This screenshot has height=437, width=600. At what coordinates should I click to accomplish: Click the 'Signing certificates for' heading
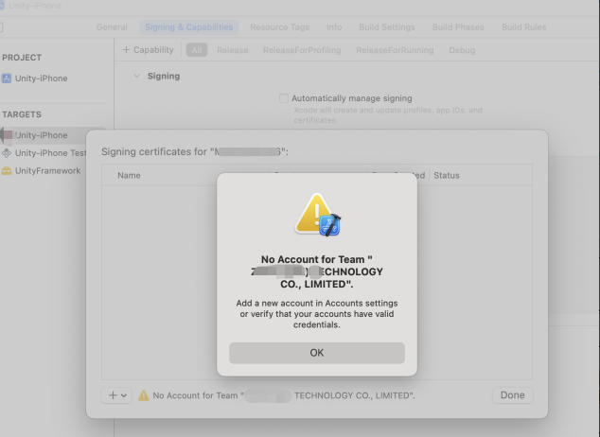(x=195, y=151)
